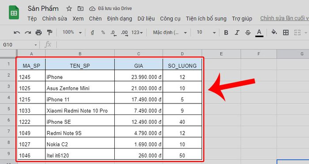Open Google Sheets home icon
The width and height of the screenshot is (309, 164).
[x=14, y=13]
